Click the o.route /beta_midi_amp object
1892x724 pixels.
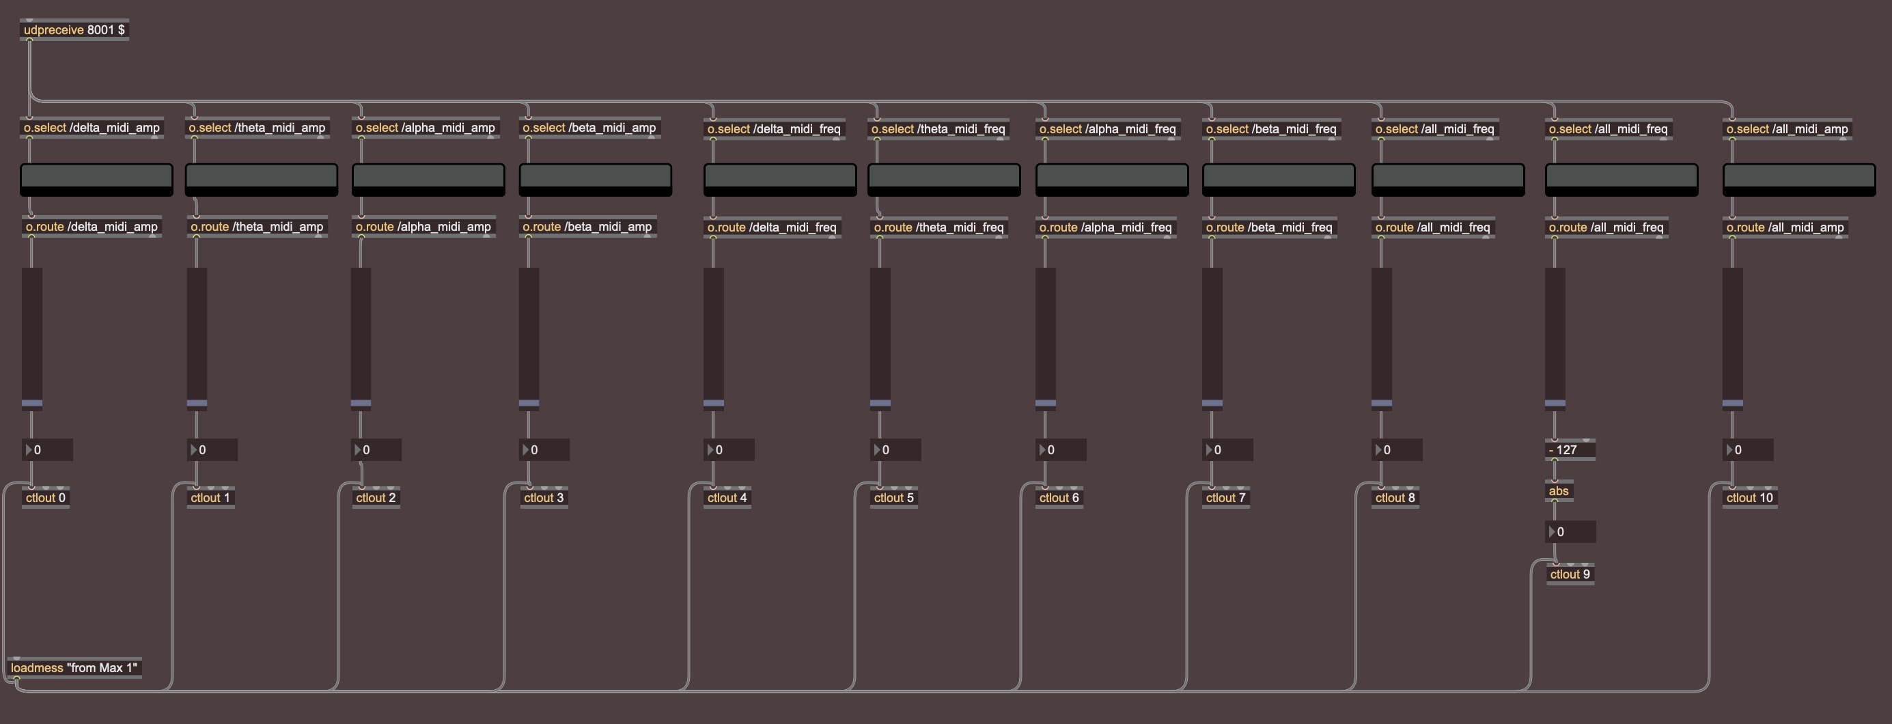(587, 227)
